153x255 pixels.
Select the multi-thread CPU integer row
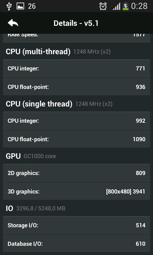pyautogui.click(x=76, y=69)
